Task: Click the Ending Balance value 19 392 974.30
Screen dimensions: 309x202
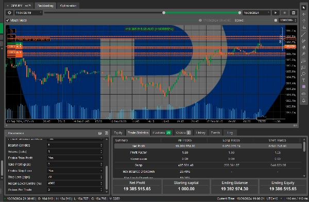Action: (234, 189)
